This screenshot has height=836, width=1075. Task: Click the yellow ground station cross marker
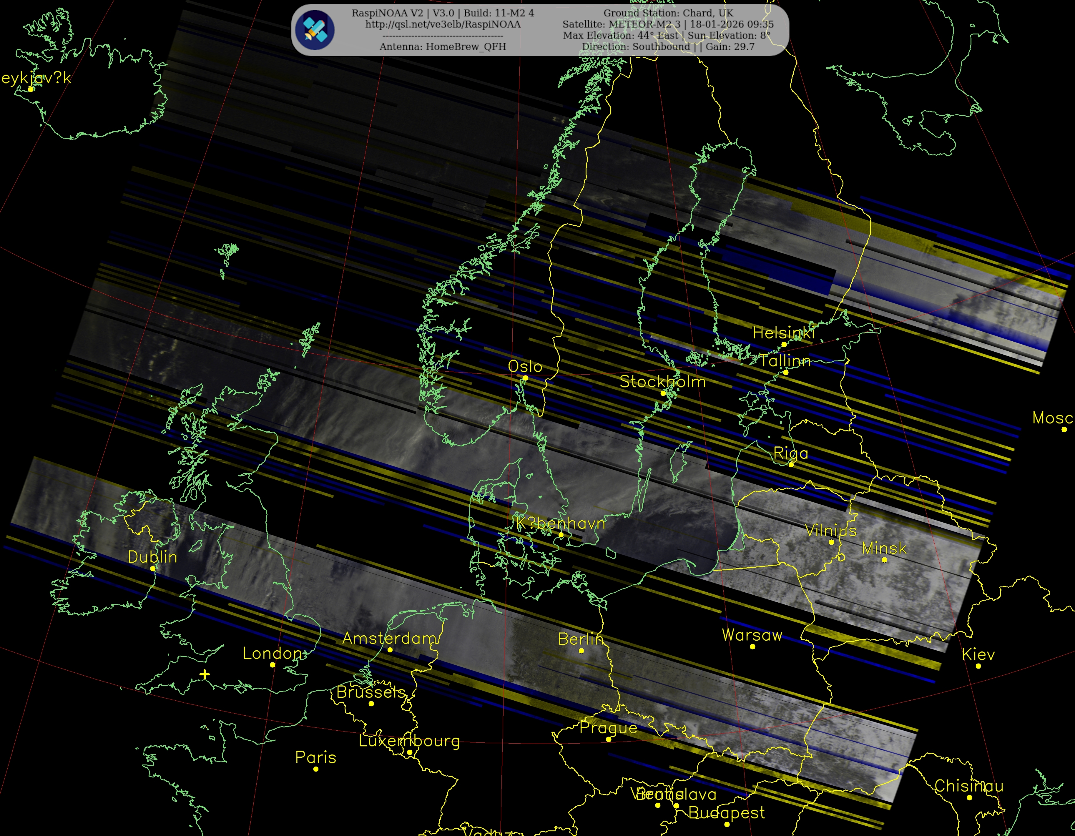[x=205, y=674]
